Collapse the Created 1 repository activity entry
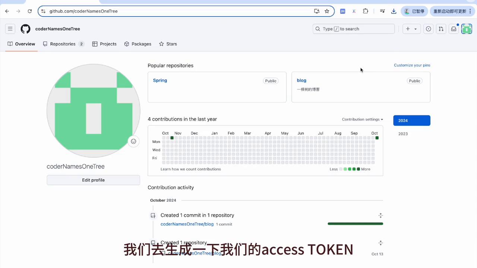The height and width of the screenshot is (268, 477). tap(380, 243)
